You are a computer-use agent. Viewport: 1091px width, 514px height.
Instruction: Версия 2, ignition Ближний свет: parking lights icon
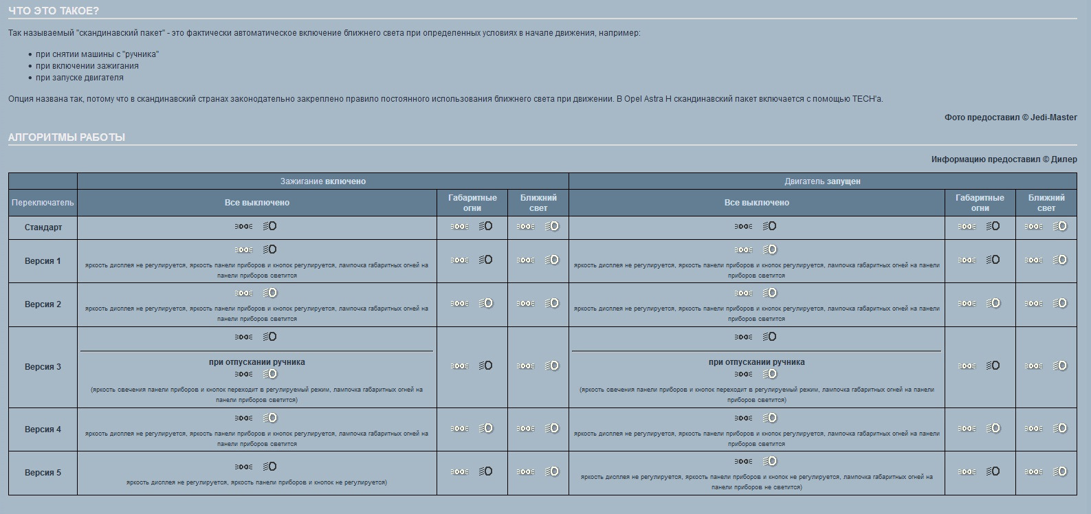526,303
